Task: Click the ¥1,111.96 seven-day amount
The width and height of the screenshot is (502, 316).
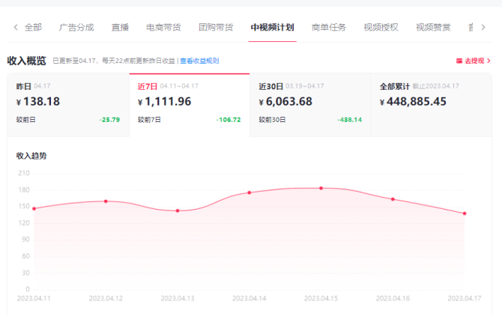Action: coord(164,102)
